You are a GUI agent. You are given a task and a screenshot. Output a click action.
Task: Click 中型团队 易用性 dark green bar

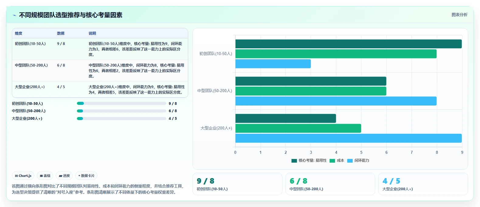pyautogui.click(x=311, y=81)
